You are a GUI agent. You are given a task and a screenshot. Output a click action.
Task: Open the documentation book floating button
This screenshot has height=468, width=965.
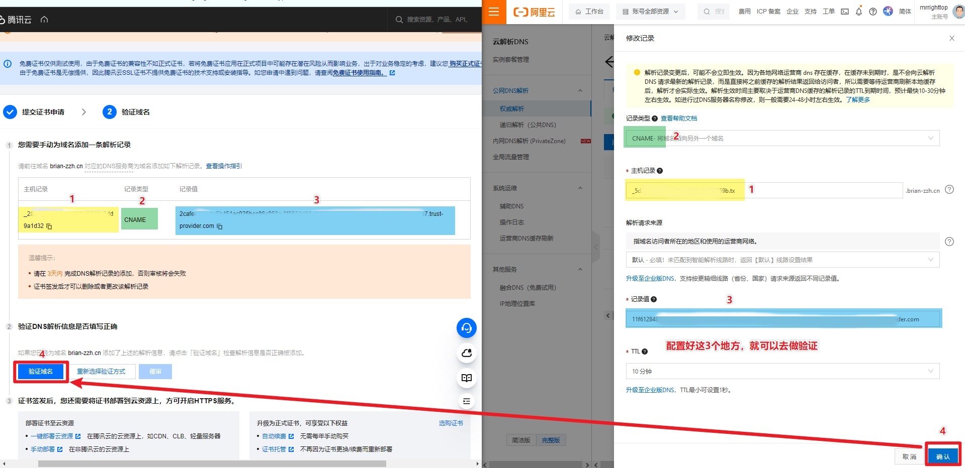466,378
